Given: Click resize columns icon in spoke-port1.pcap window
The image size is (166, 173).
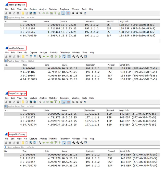Looking at the screenshot, I should click(85, 13).
